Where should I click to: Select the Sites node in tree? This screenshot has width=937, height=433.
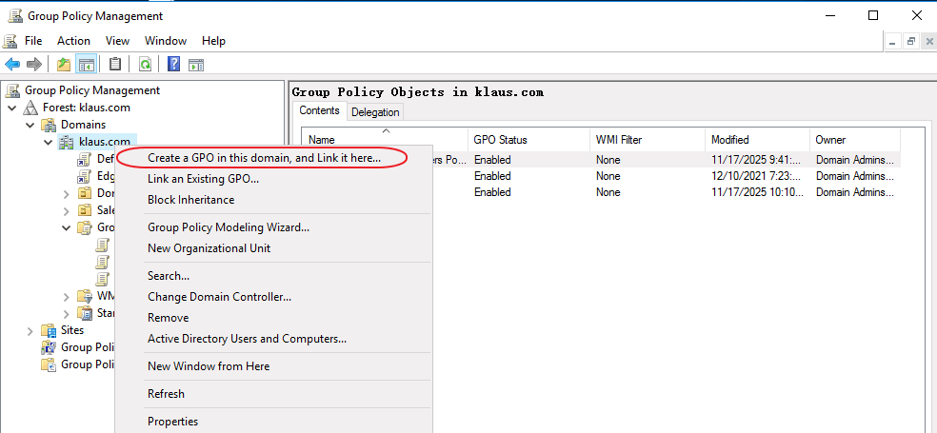[x=71, y=330]
